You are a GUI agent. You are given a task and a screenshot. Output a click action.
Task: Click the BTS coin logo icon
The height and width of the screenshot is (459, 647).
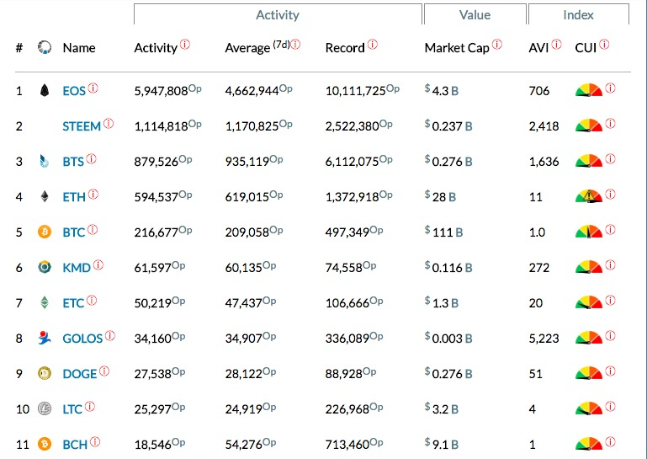click(44, 161)
